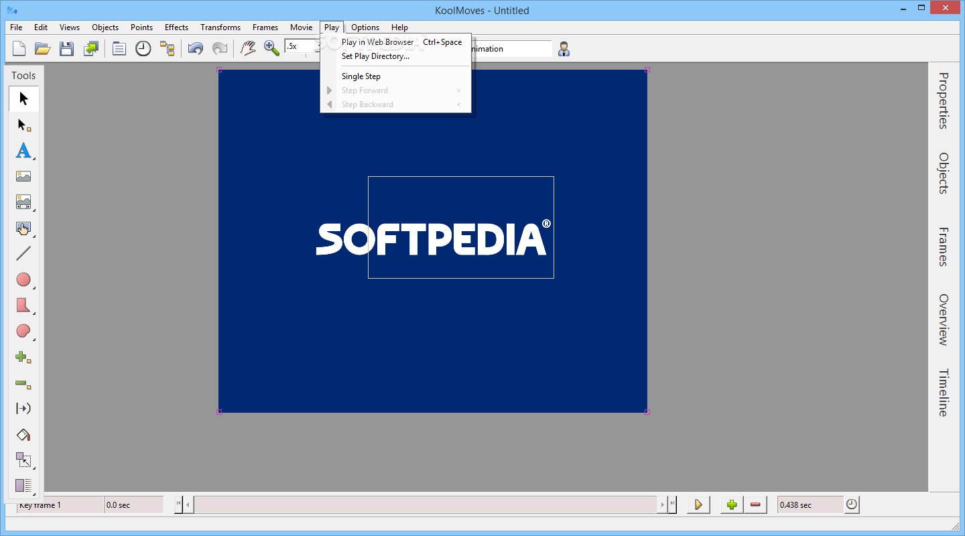The image size is (965, 536).
Task: Expand the Frames side panel
Action: (x=944, y=247)
